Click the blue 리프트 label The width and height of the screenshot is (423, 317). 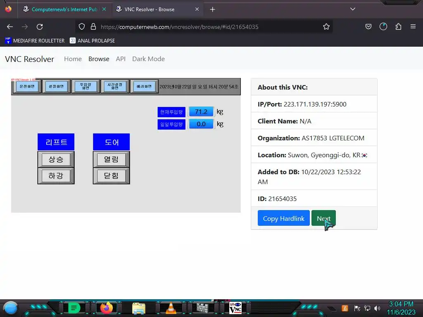[56, 142]
